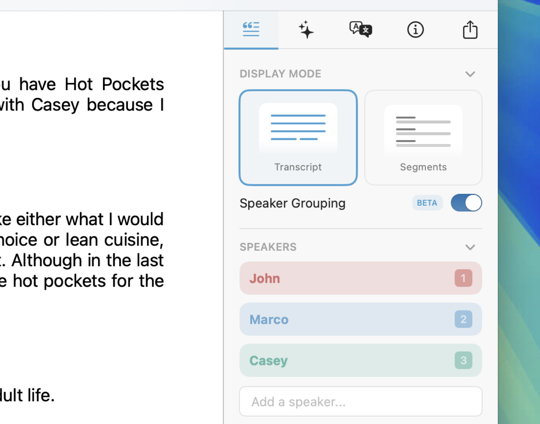This screenshot has width=540, height=424.
Task: Click Casey's green number 3 badge
Action: coord(463,360)
